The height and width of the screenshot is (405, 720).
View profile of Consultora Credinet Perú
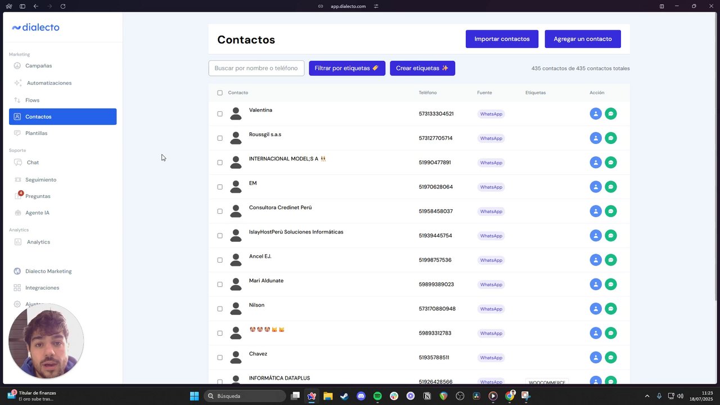click(x=596, y=211)
